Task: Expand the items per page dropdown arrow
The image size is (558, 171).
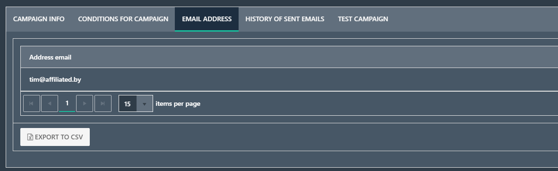Action: [x=145, y=104]
